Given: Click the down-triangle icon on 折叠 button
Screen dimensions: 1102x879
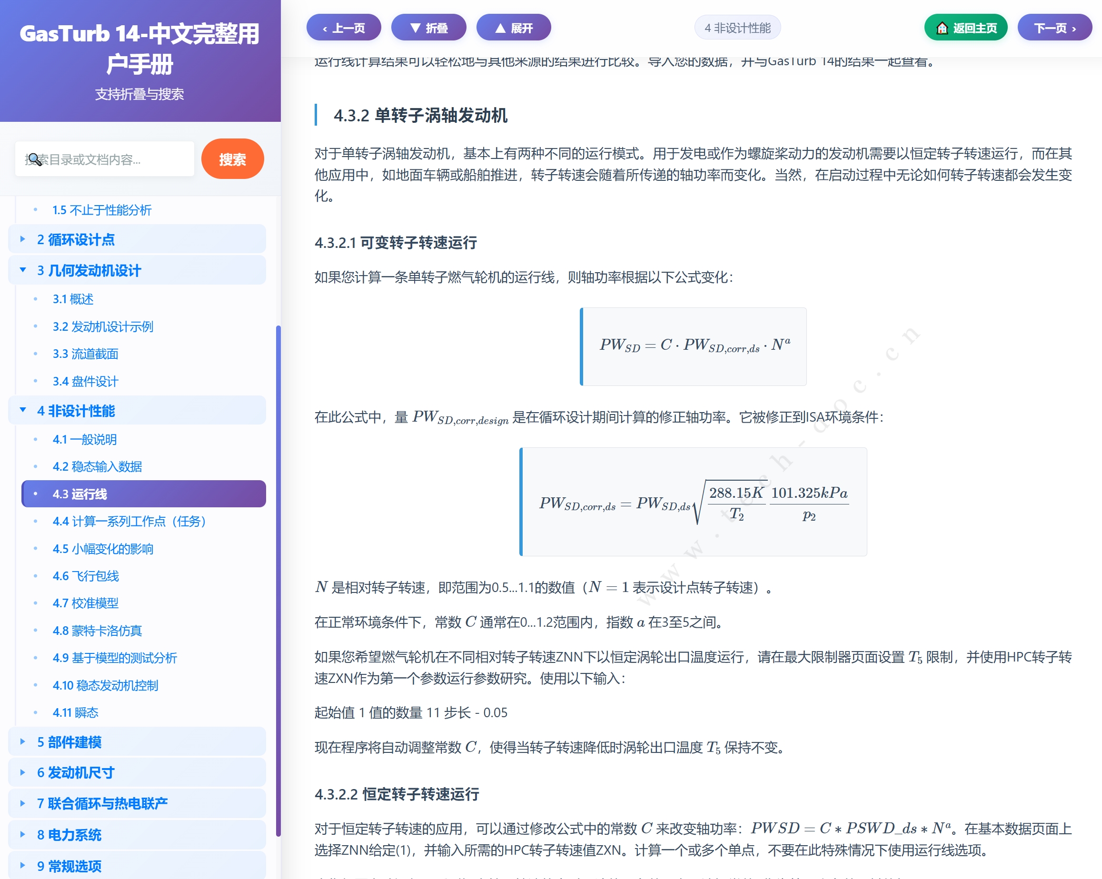Looking at the screenshot, I should pos(415,28).
